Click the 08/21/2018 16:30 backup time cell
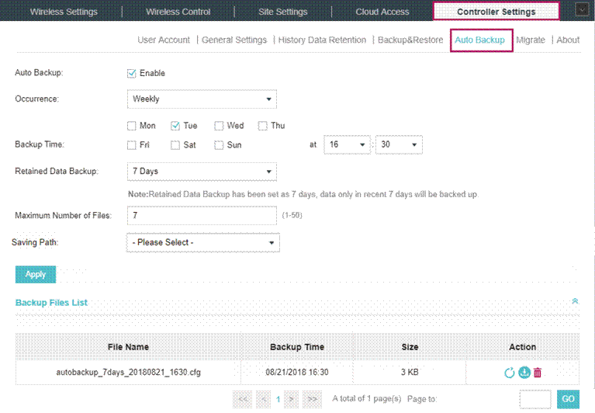 pos(297,373)
